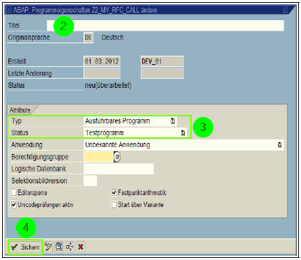Screen dimensions: 301x260
Task: Click the branching arrows icon in bottom toolbar
Action: point(70,247)
